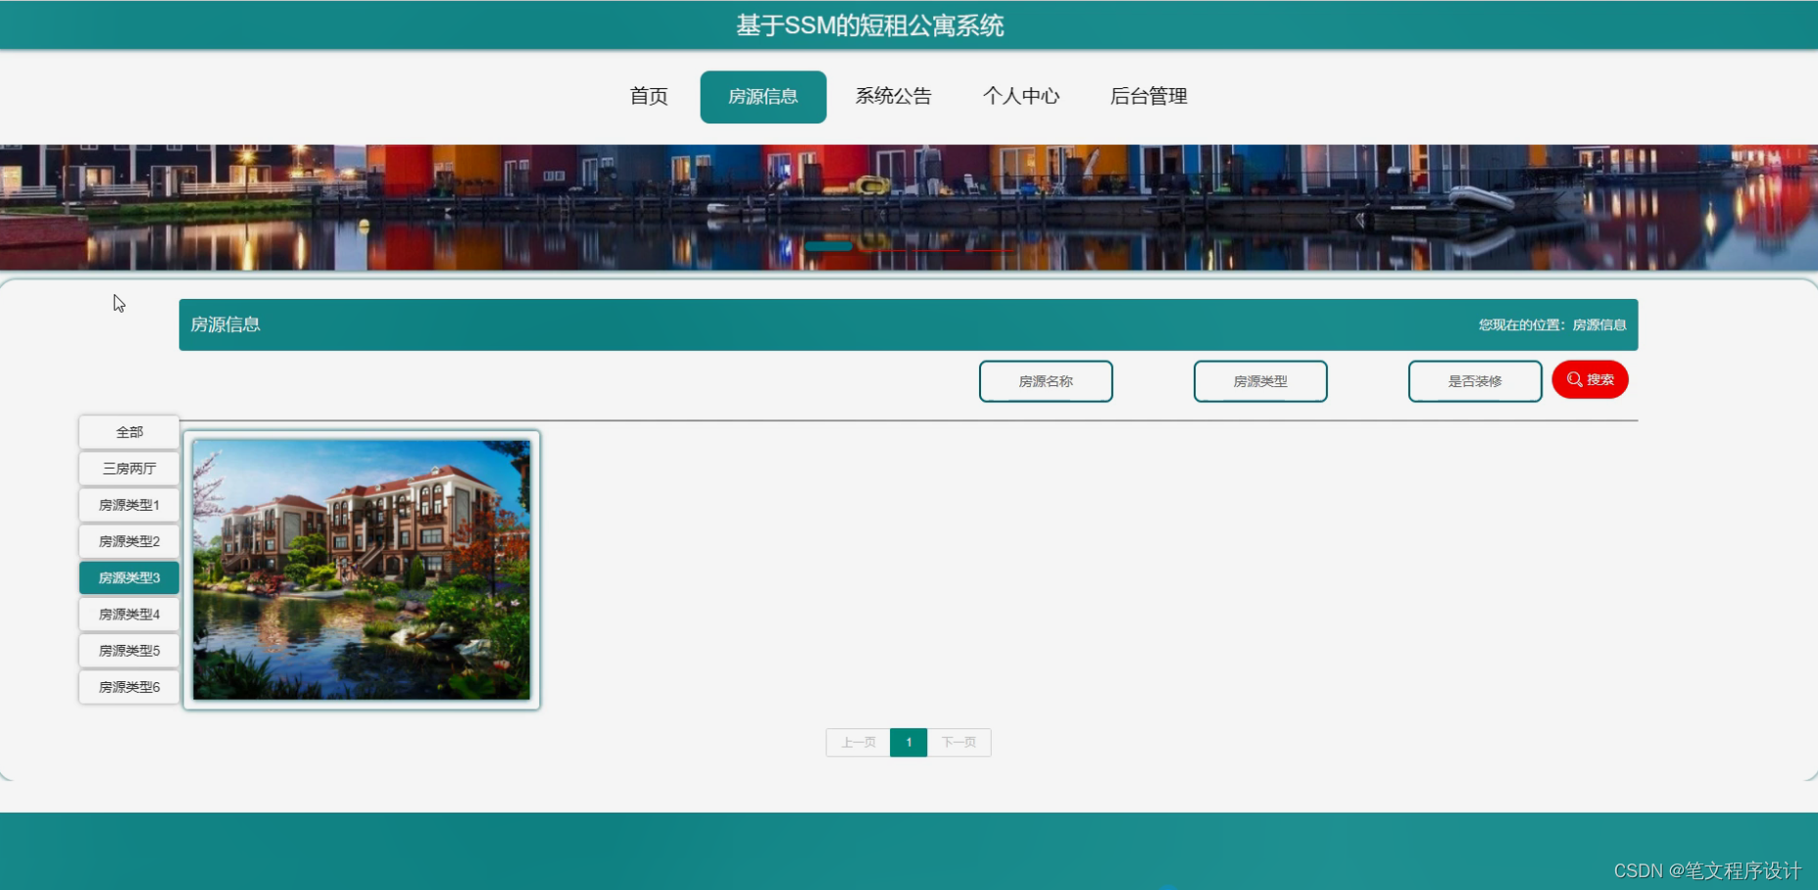Viewport: 1818px width, 890px height.
Task: Click the active 房源类型3 filter
Action: pyautogui.click(x=128, y=577)
